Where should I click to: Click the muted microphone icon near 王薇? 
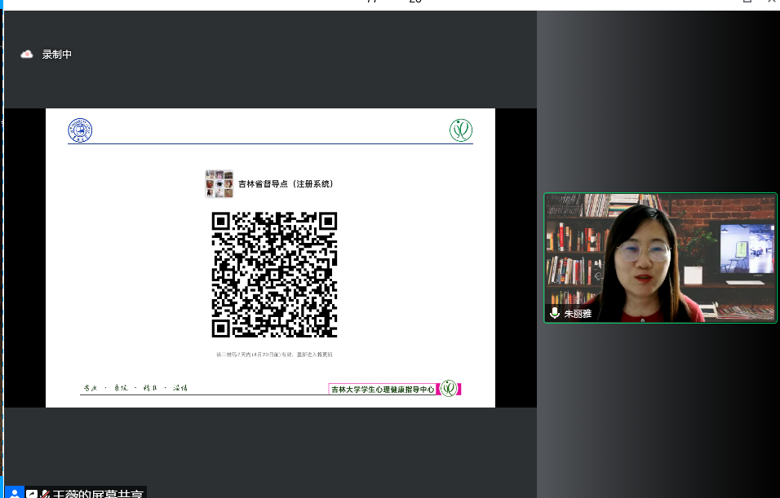pyautogui.click(x=46, y=493)
